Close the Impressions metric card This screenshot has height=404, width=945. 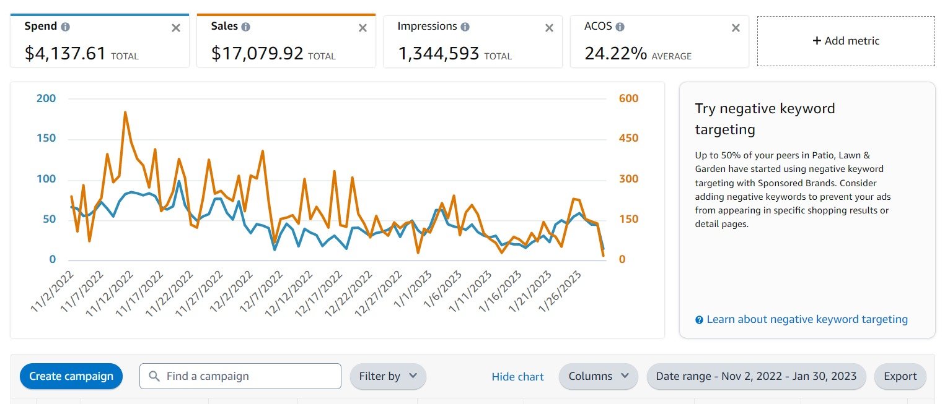(x=549, y=28)
